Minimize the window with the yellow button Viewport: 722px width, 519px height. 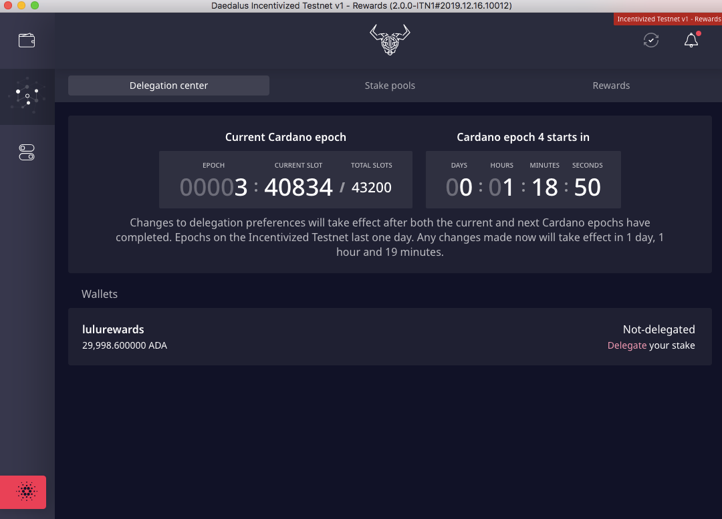pos(21,5)
